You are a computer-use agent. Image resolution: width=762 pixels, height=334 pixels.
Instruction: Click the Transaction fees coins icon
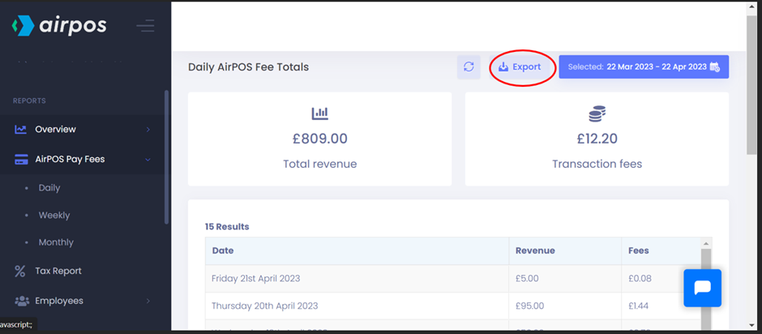coord(597,113)
